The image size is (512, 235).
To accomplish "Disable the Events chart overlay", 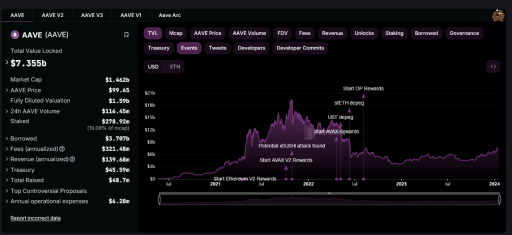I will tap(189, 48).
